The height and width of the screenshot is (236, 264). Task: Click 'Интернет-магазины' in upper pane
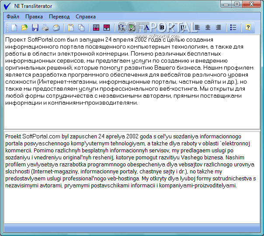click(x=67, y=82)
